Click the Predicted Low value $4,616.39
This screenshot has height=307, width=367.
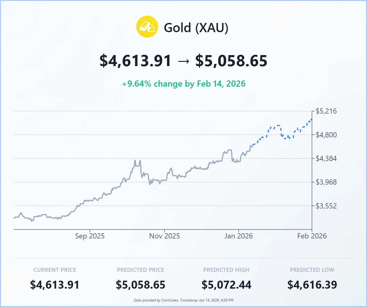[x=312, y=285]
